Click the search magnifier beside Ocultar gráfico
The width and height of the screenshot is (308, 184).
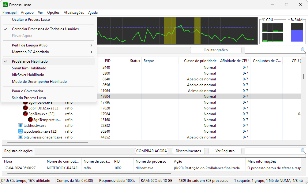click(303, 50)
